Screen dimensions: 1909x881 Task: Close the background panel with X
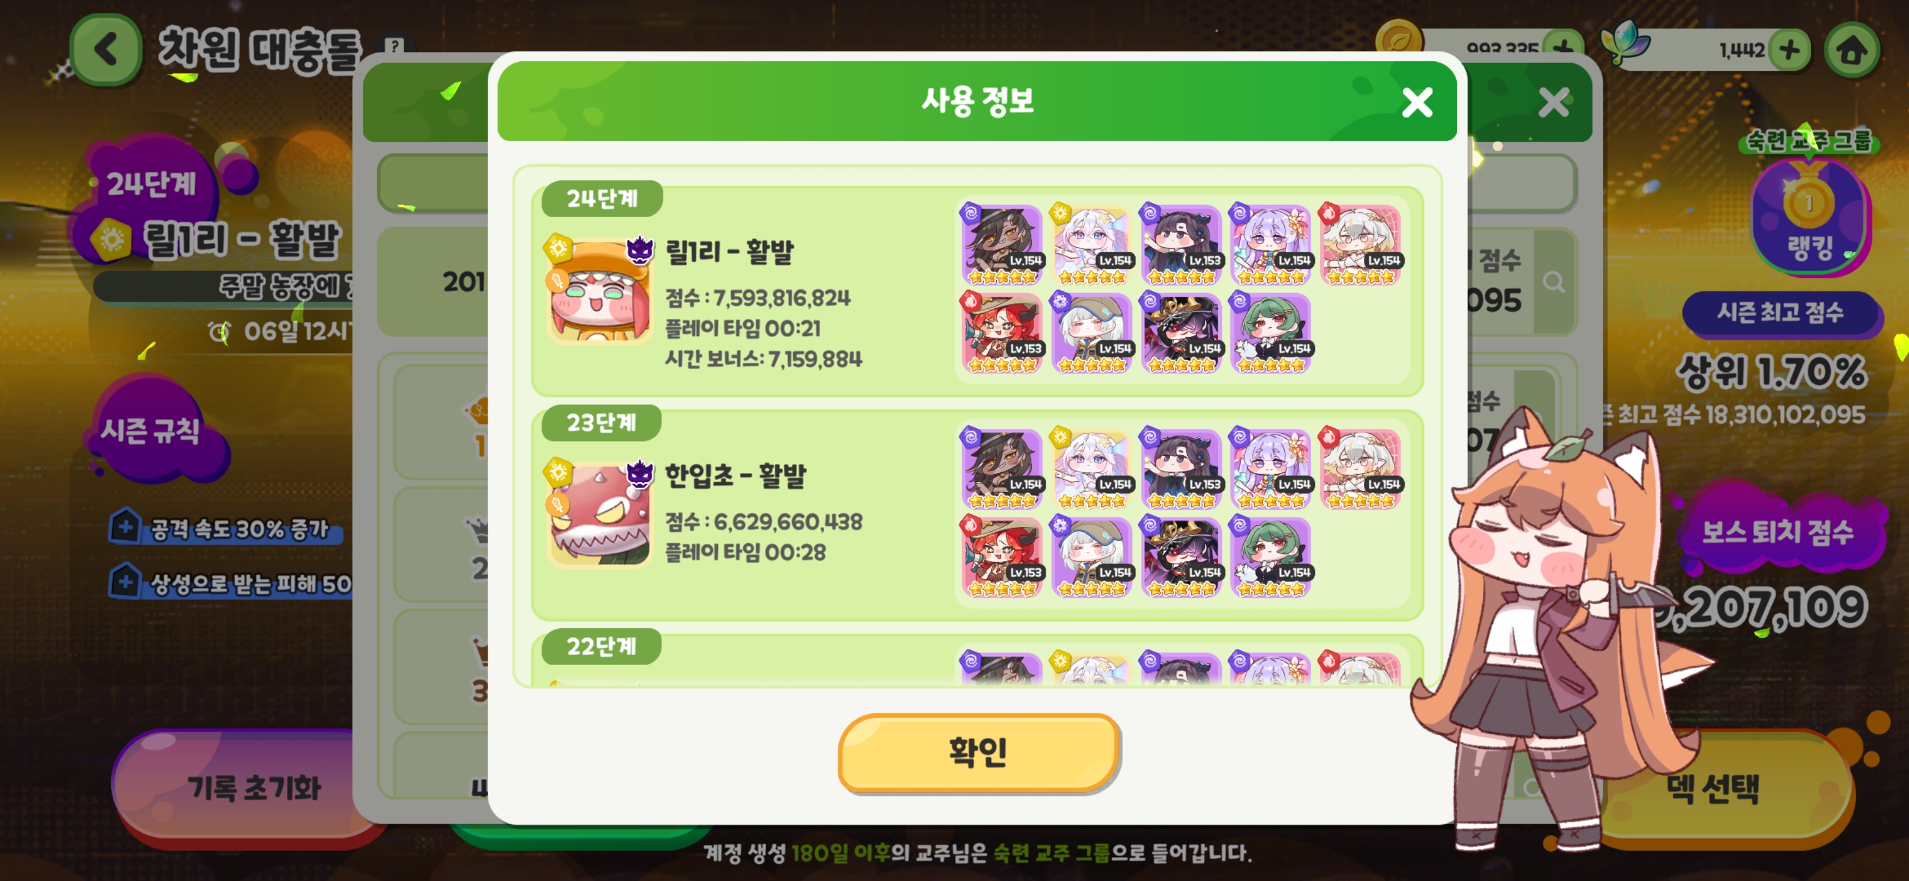pyautogui.click(x=1554, y=102)
